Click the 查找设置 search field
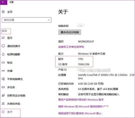Screen dimensions: 135x118 (26, 20)
